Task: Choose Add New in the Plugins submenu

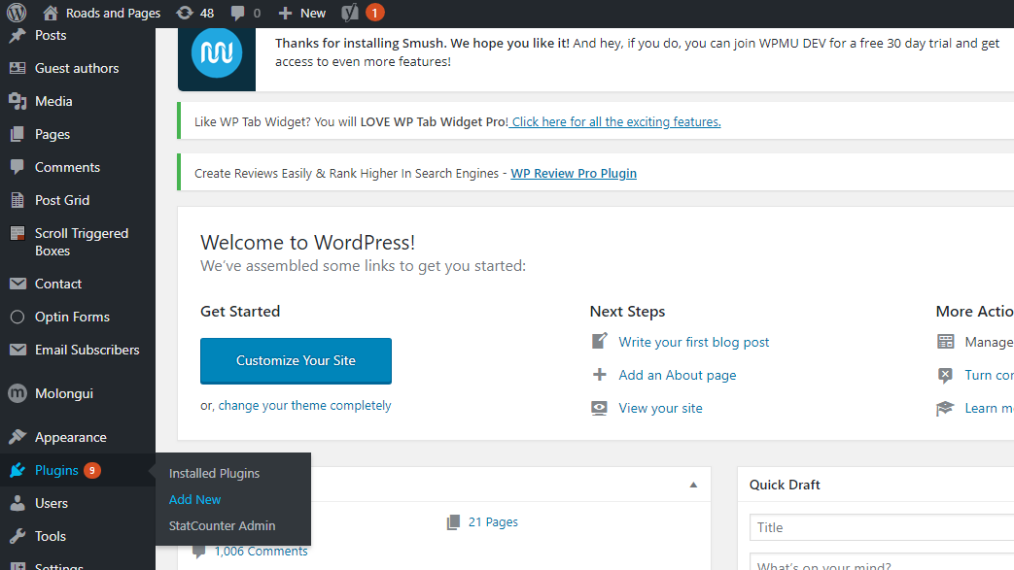Action: point(194,499)
